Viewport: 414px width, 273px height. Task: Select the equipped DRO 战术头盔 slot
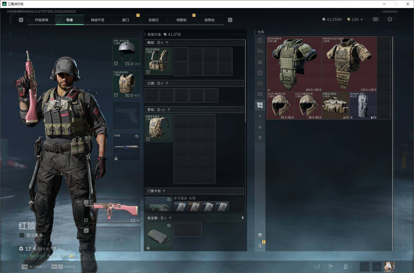126,52
